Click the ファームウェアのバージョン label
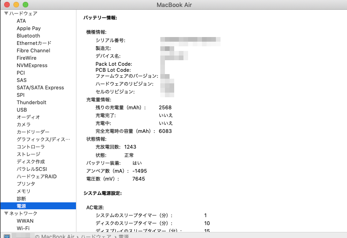The height and width of the screenshot is (238, 347). (x=127, y=76)
